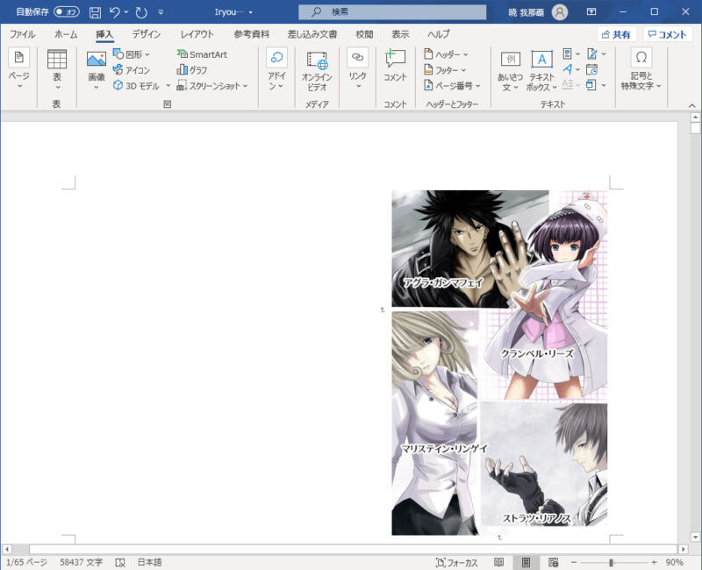Switch to Focus mode (フォーカス)
This screenshot has width=702, height=570.
pyautogui.click(x=457, y=562)
